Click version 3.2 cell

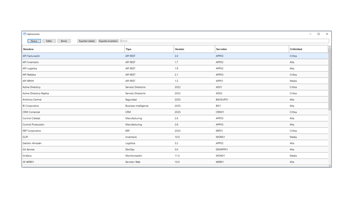pos(176,143)
